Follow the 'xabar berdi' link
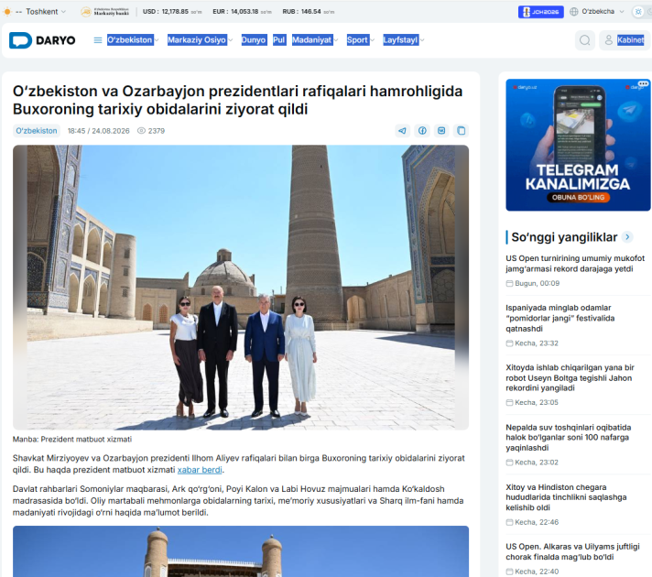652x577 pixels. coord(200,470)
